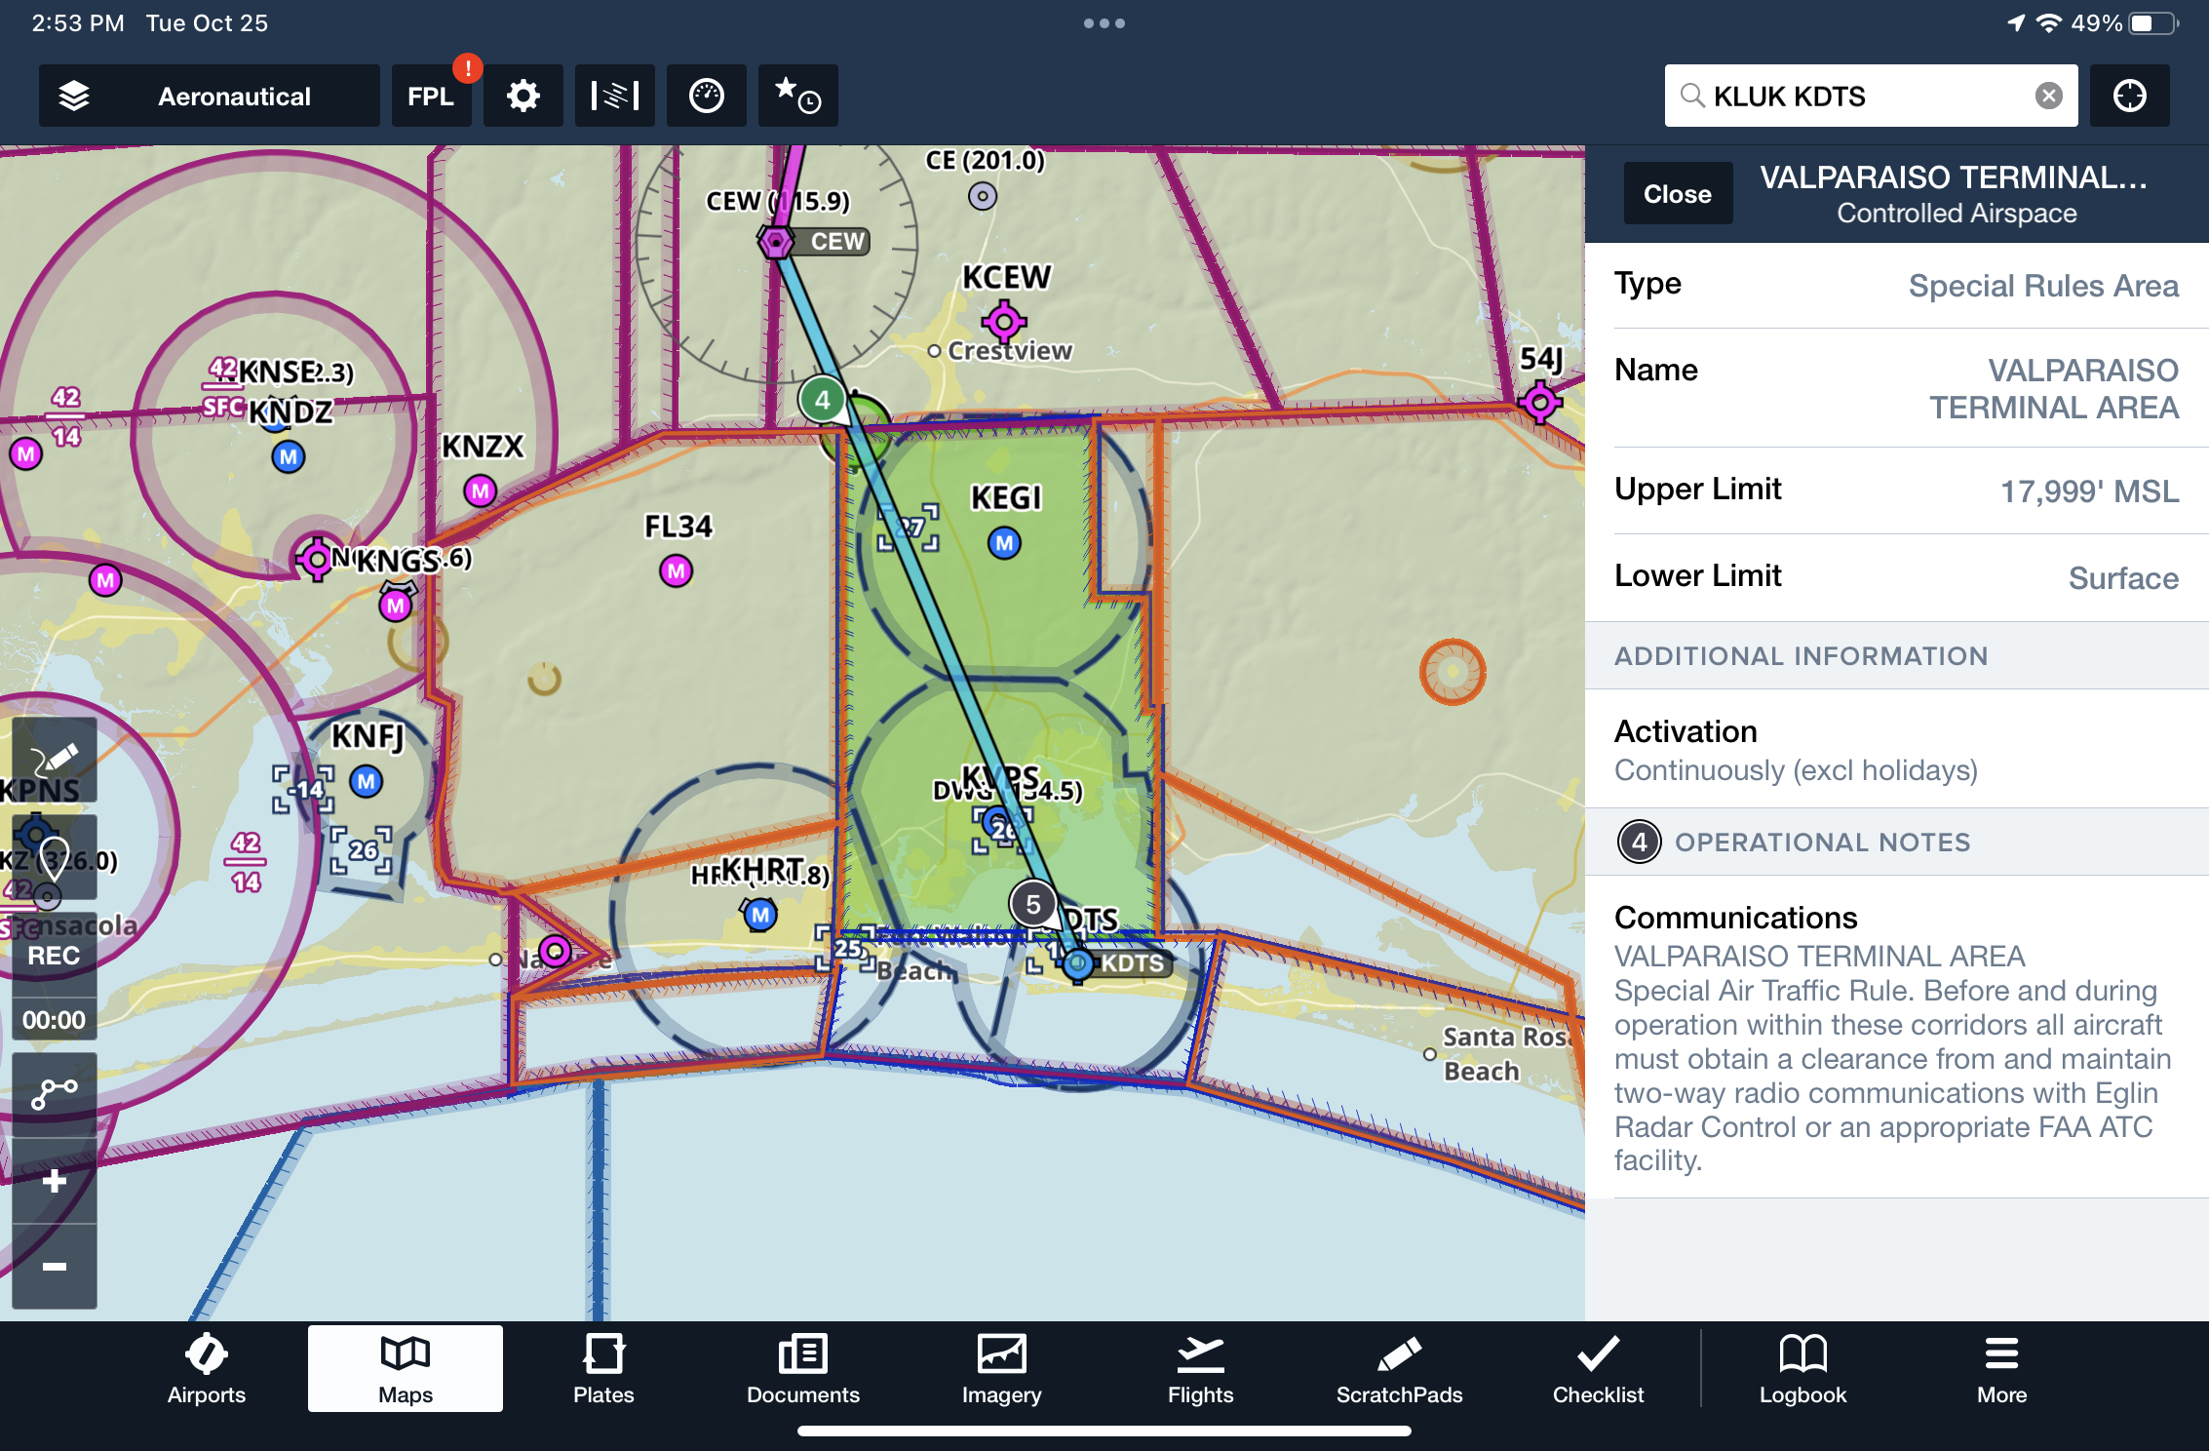This screenshot has width=2209, height=1451.
Task: Zoom out on the map
Action: 55,1267
